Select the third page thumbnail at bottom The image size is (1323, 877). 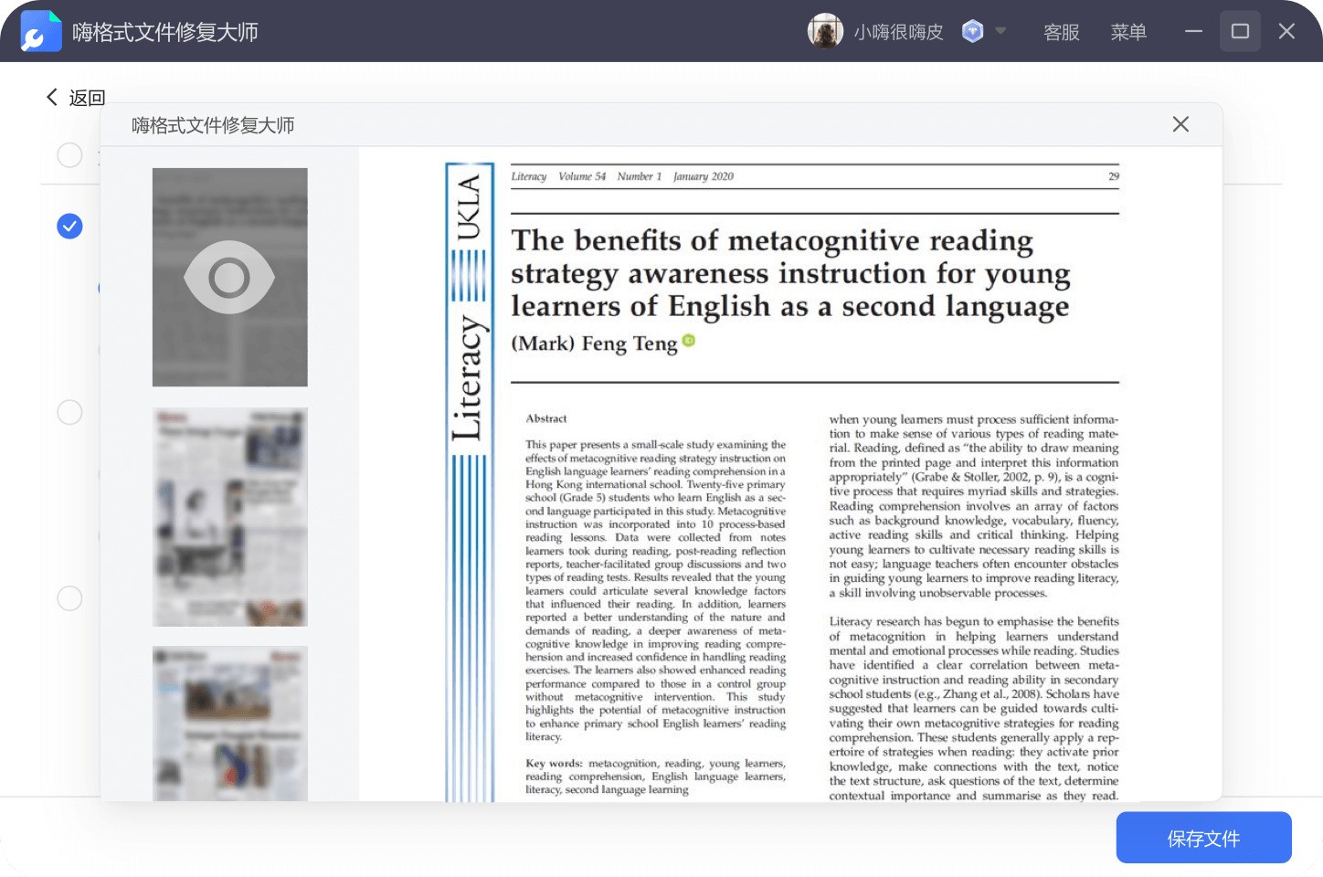pyautogui.click(x=229, y=723)
